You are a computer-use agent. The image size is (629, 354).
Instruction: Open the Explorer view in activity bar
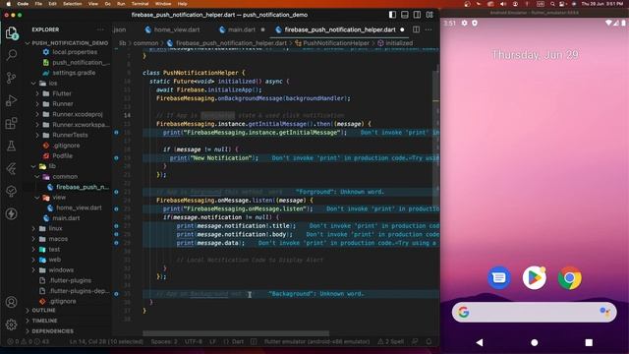11,32
